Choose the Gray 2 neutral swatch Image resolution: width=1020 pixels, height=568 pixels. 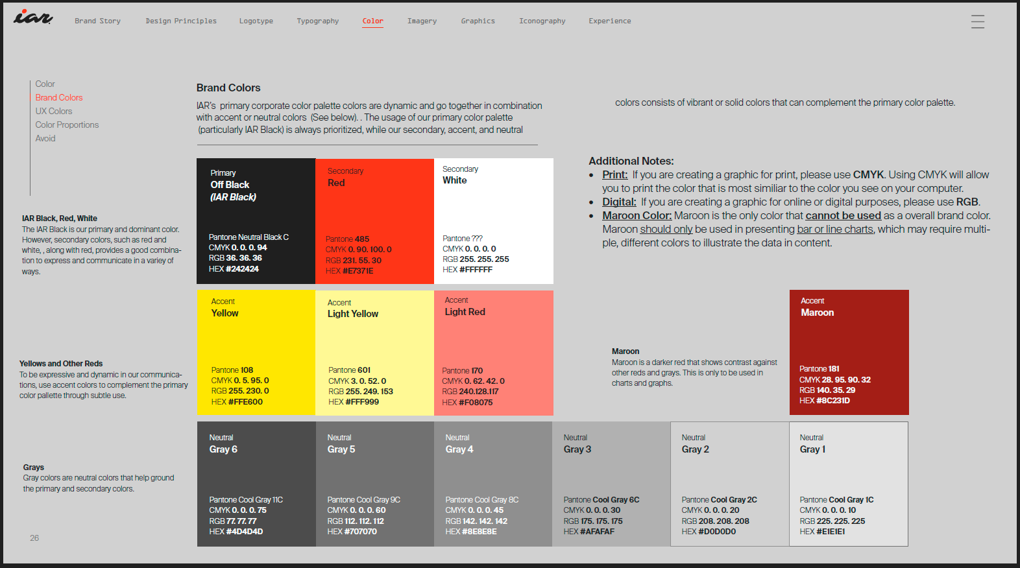pyautogui.click(x=730, y=484)
